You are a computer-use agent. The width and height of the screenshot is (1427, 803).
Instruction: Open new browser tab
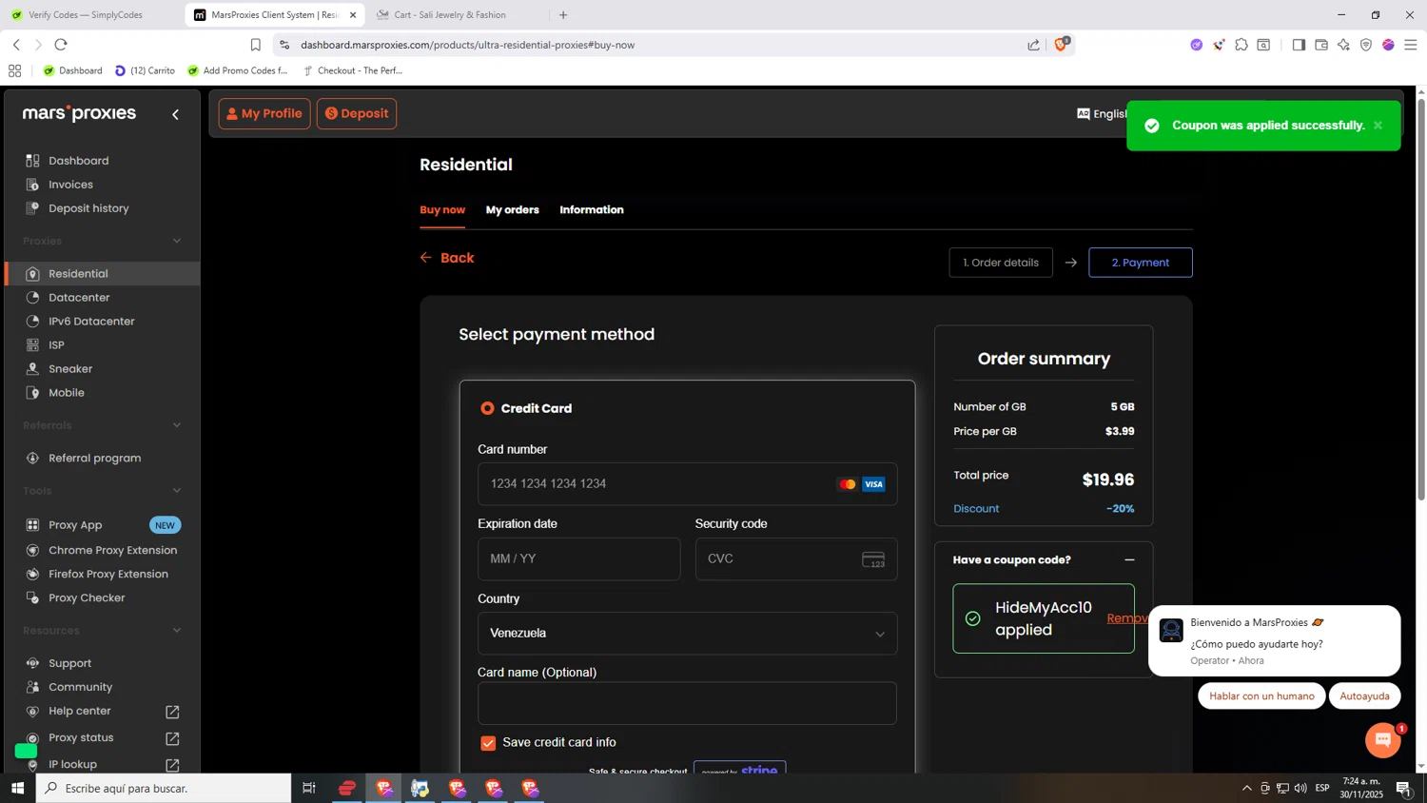(563, 15)
